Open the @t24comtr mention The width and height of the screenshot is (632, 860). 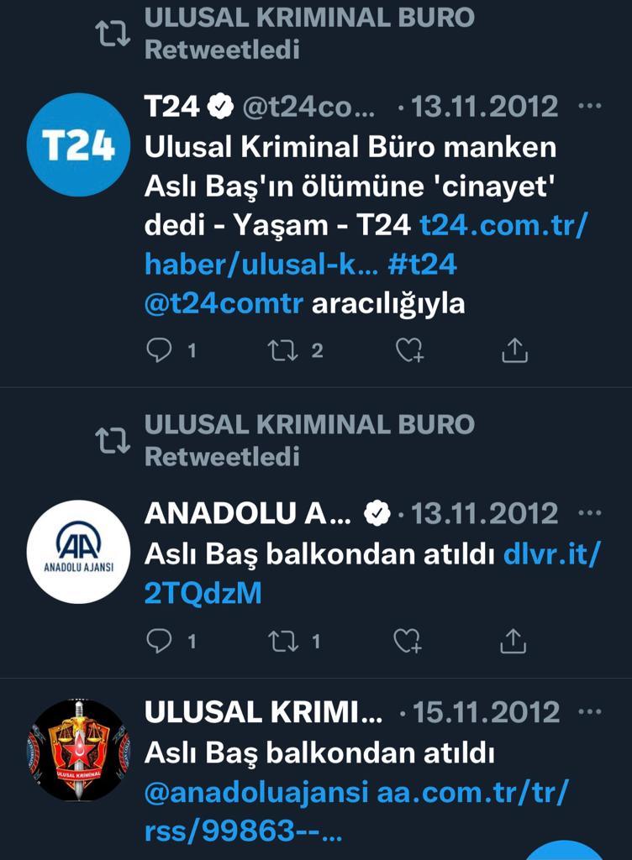224,304
